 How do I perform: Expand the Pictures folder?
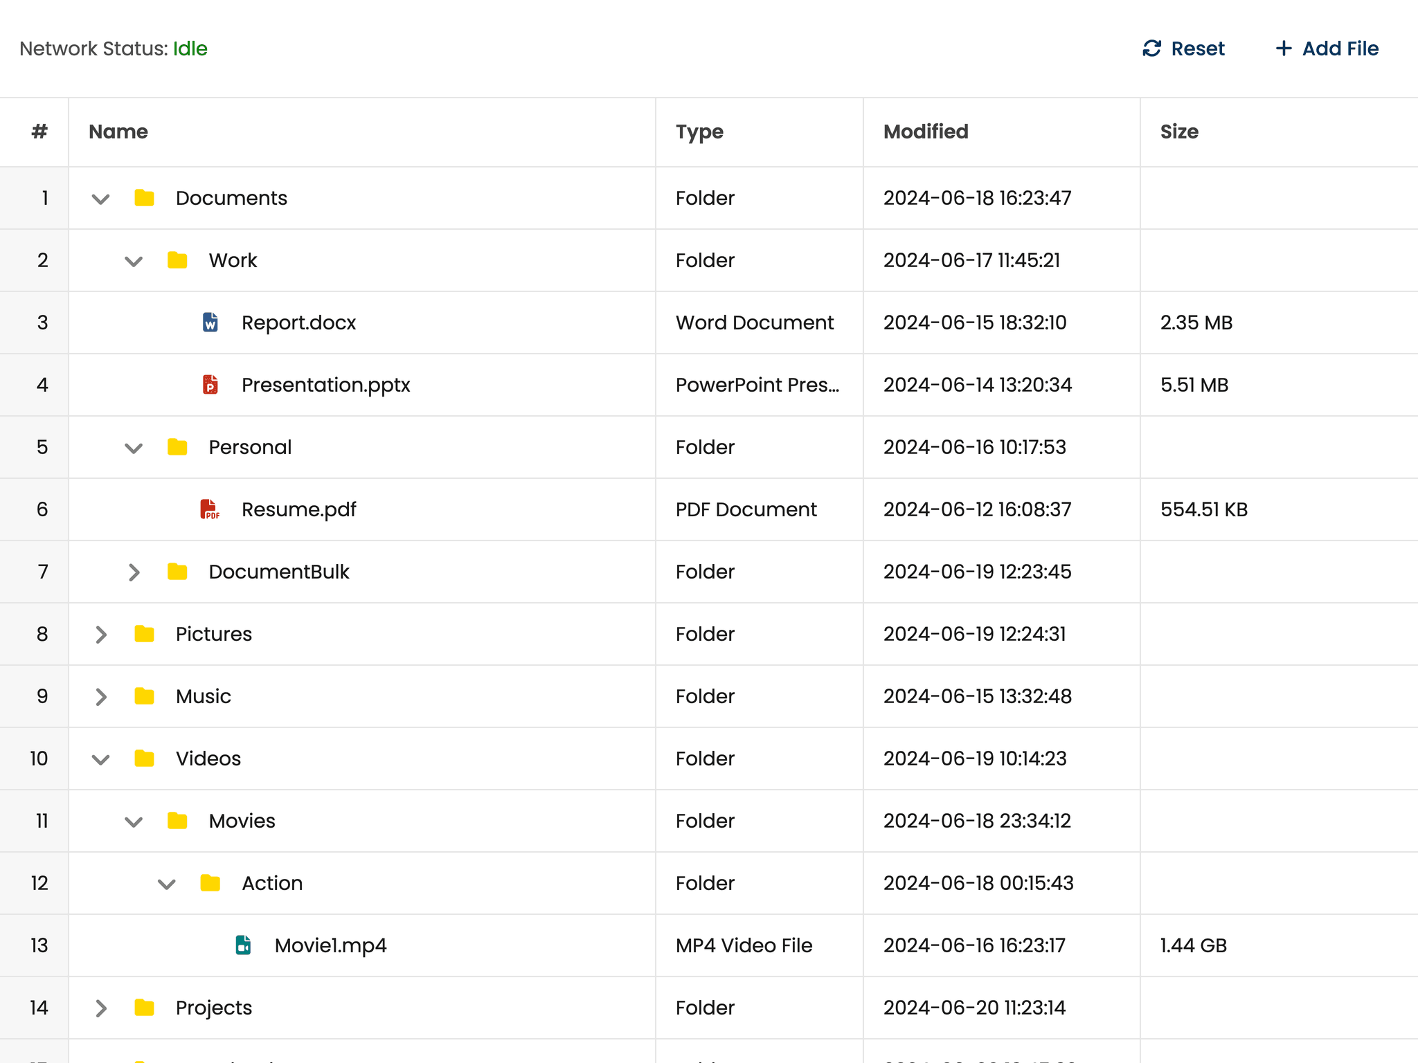[101, 635]
